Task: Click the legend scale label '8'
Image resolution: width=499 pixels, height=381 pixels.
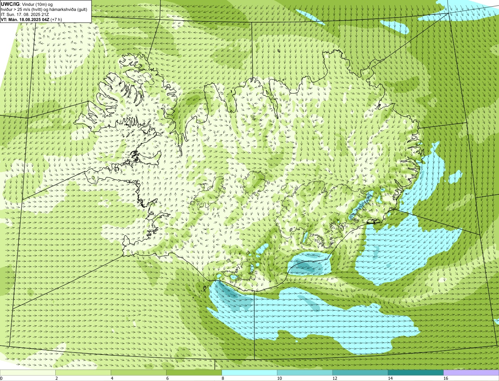Action: click(x=223, y=378)
